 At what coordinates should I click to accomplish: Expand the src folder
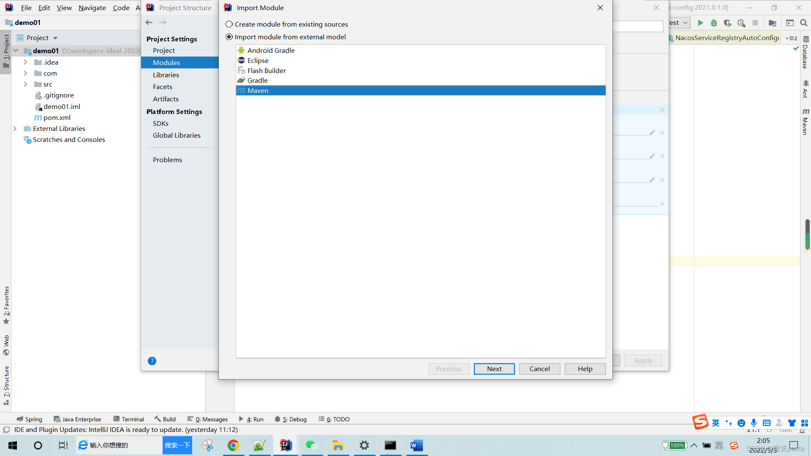point(25,84)
